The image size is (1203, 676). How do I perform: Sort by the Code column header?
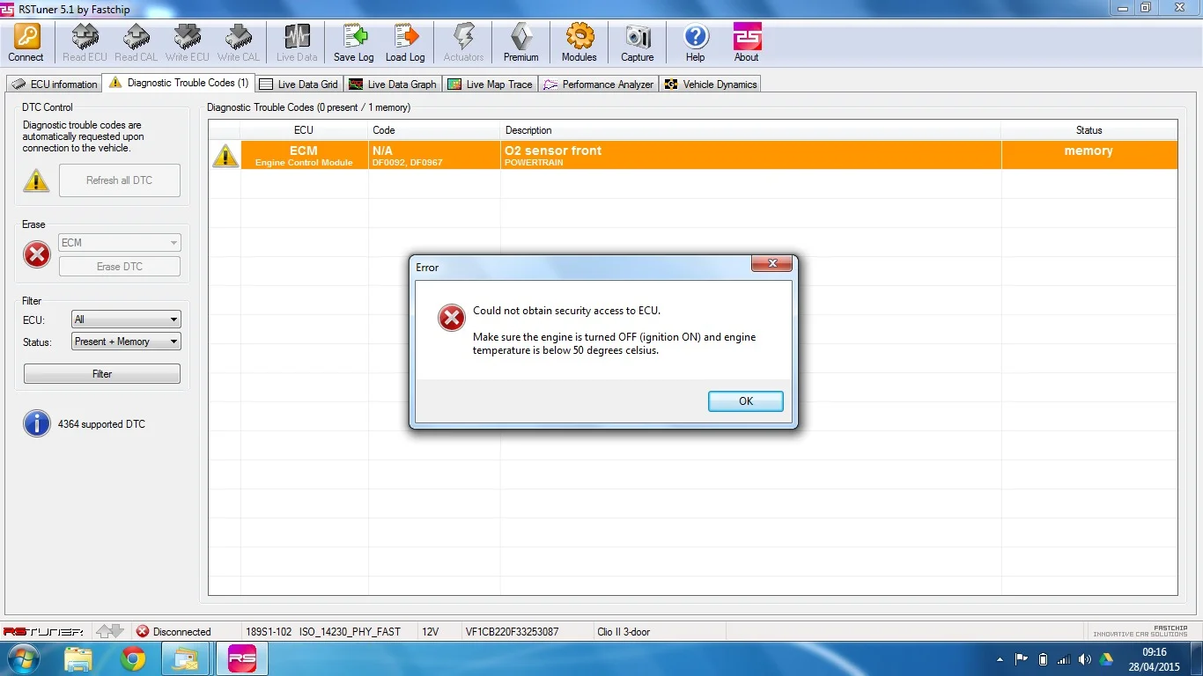(434, 130)
